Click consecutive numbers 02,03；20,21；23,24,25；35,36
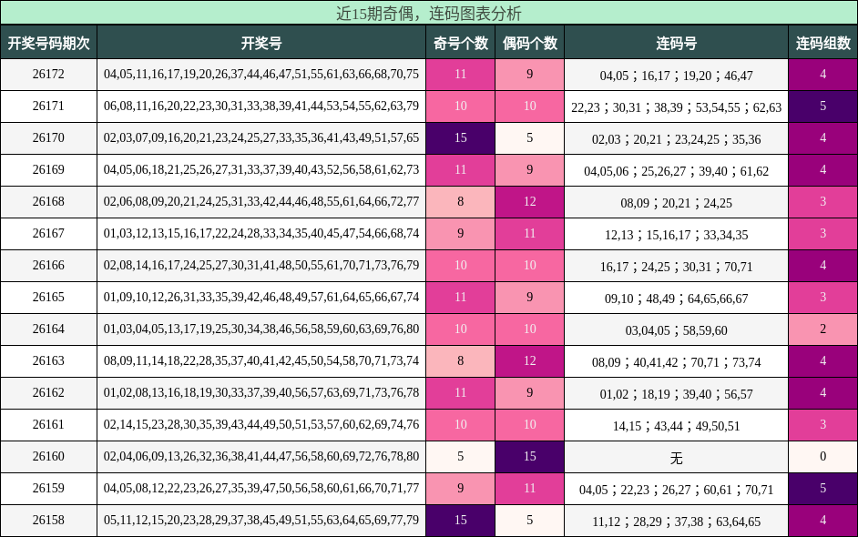This screenshot has height=537, width=858. pos(677,139)
